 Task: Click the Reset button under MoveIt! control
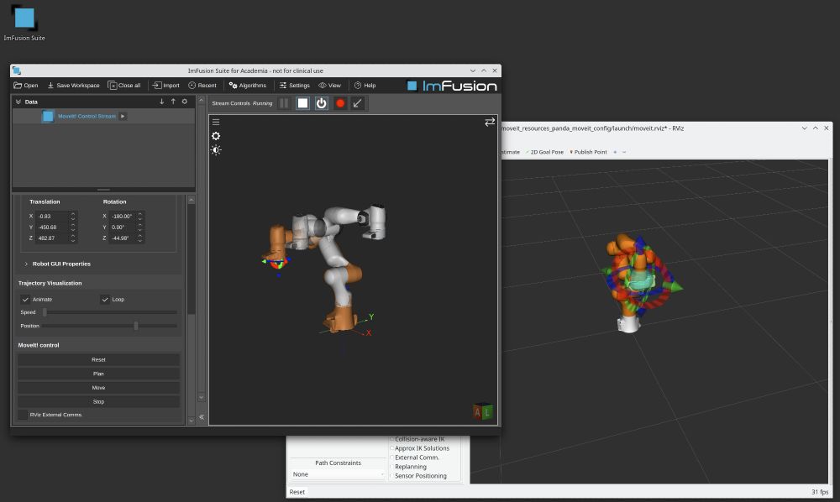pyautogui.click(x=98, y=359)
